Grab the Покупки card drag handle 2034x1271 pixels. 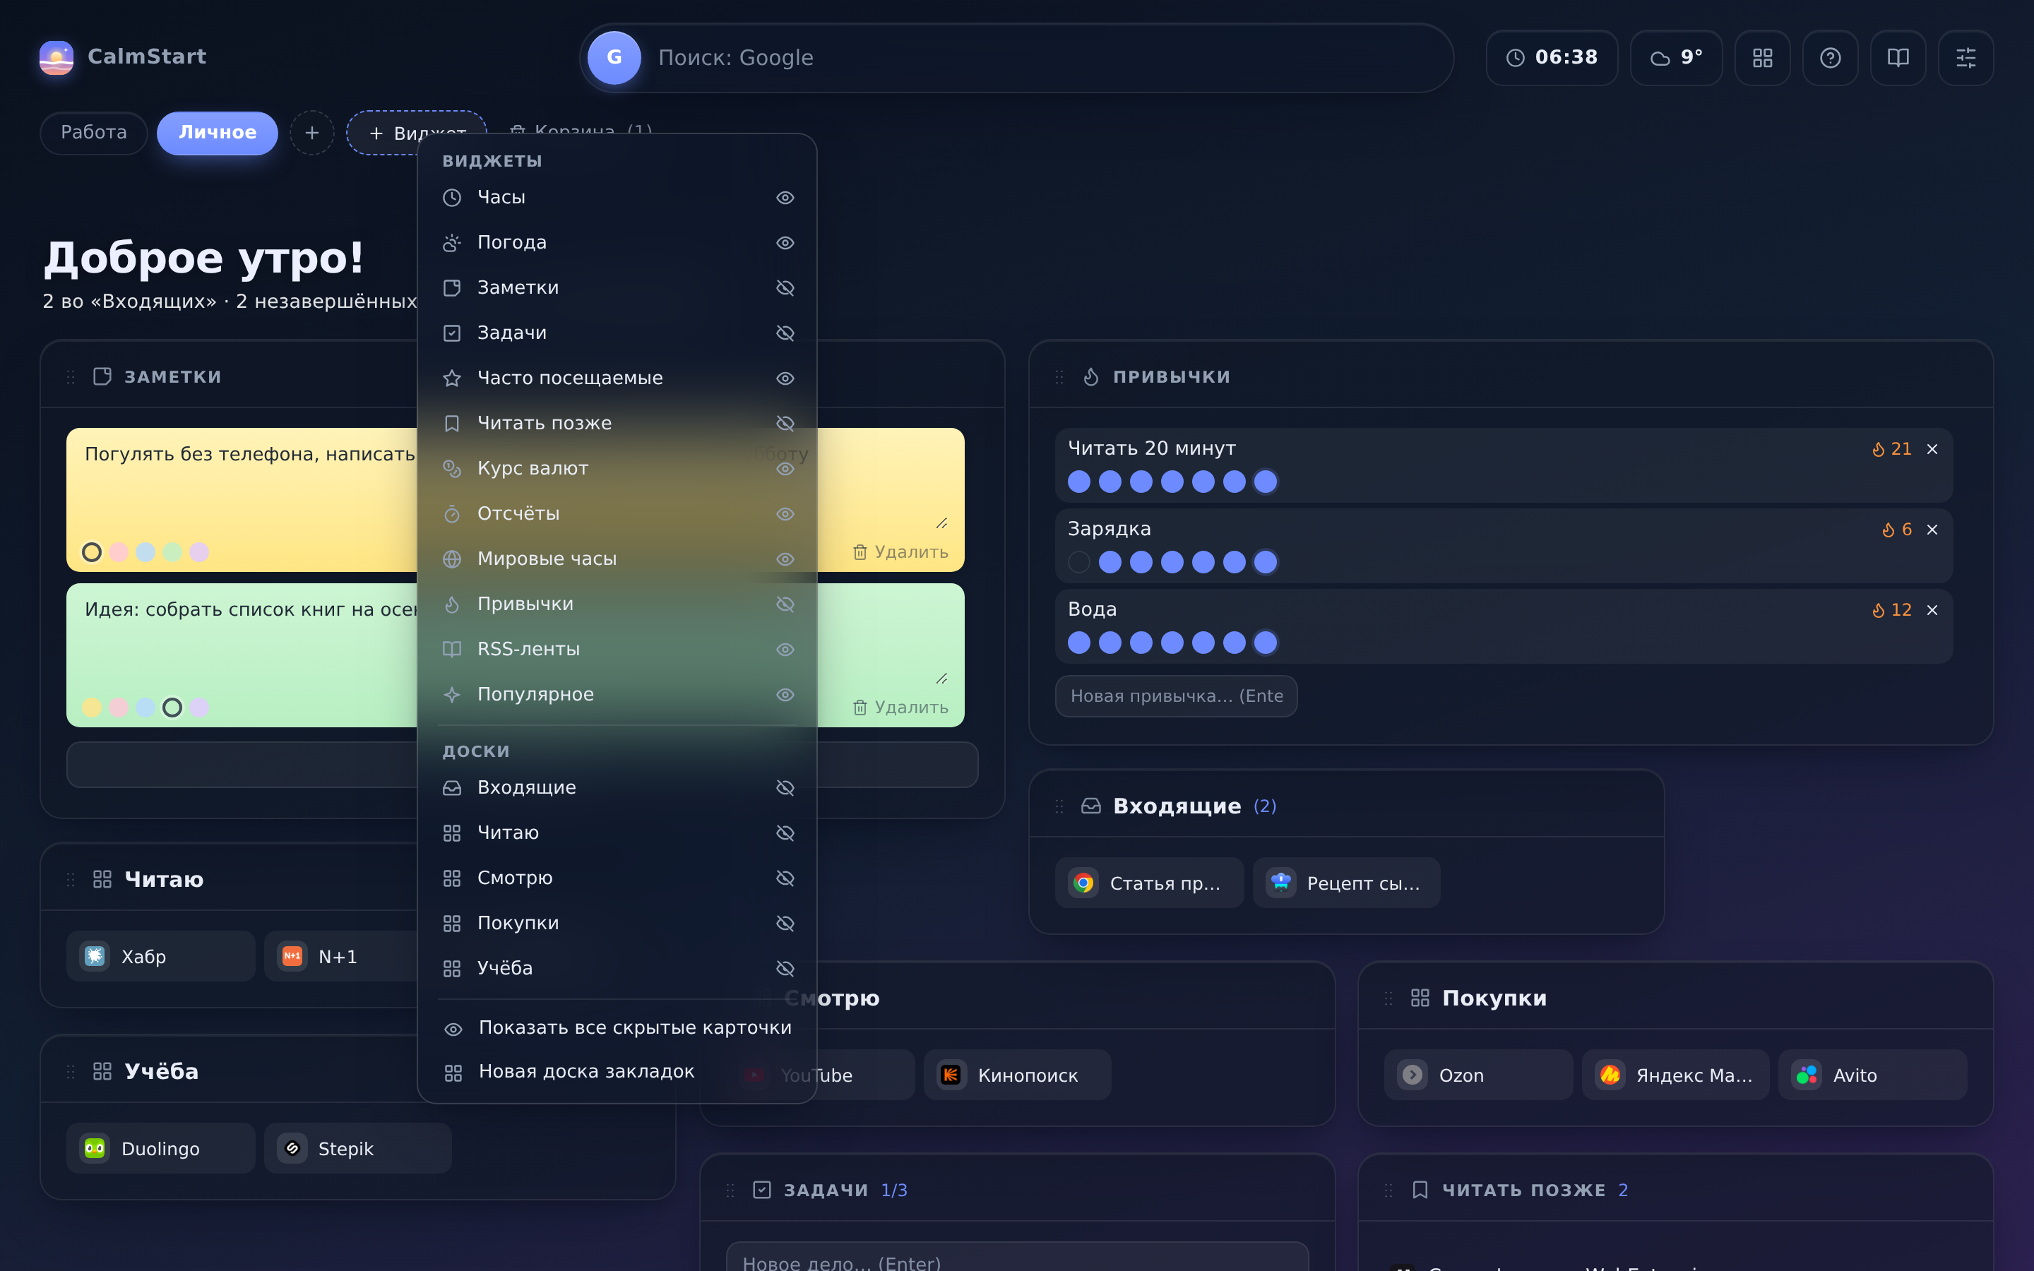[1388, 998]
